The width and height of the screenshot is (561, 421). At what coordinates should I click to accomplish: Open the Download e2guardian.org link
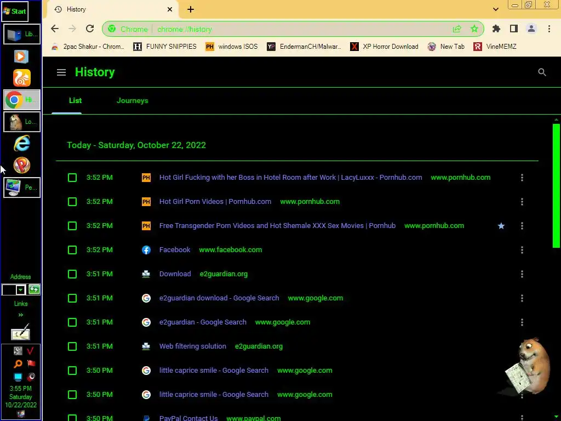point(175,274)
